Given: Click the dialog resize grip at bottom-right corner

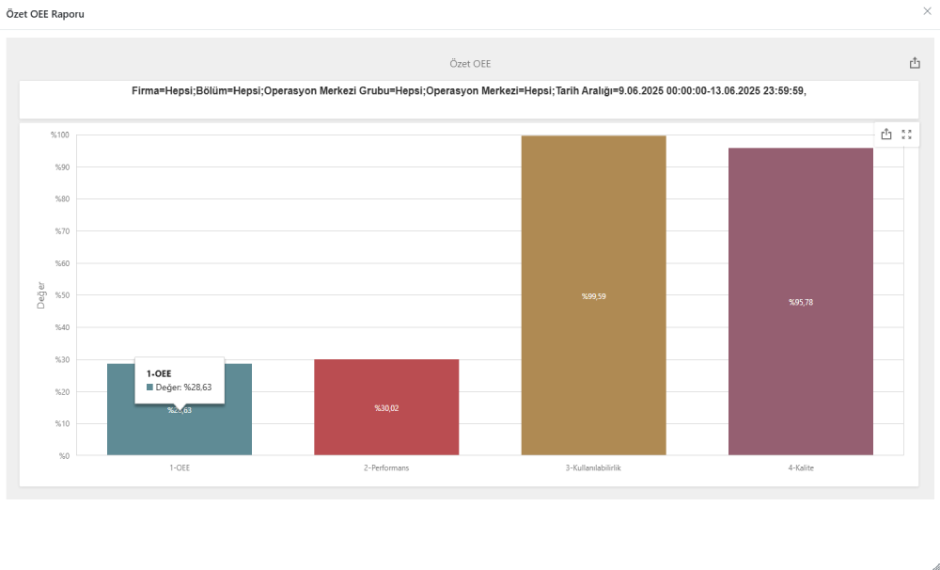Looking at the screenshot, I should pyautogui.click(x=934, y=564).
